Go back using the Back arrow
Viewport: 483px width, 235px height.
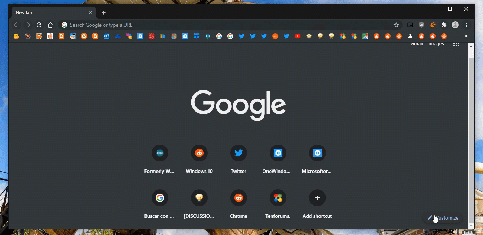click(x=17, y=25)
